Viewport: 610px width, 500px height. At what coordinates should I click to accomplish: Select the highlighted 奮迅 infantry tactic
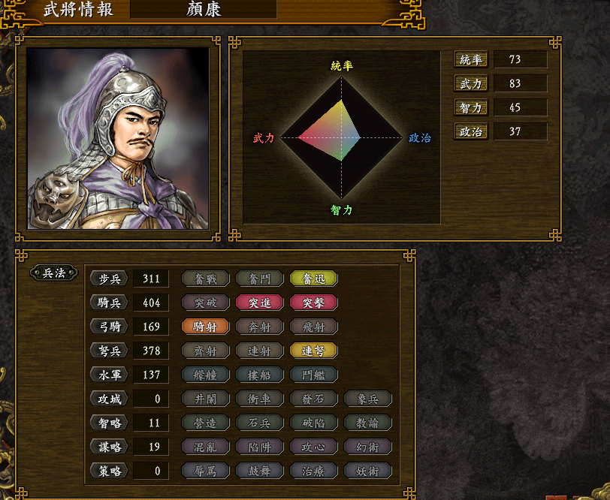[x=313, y=279]
